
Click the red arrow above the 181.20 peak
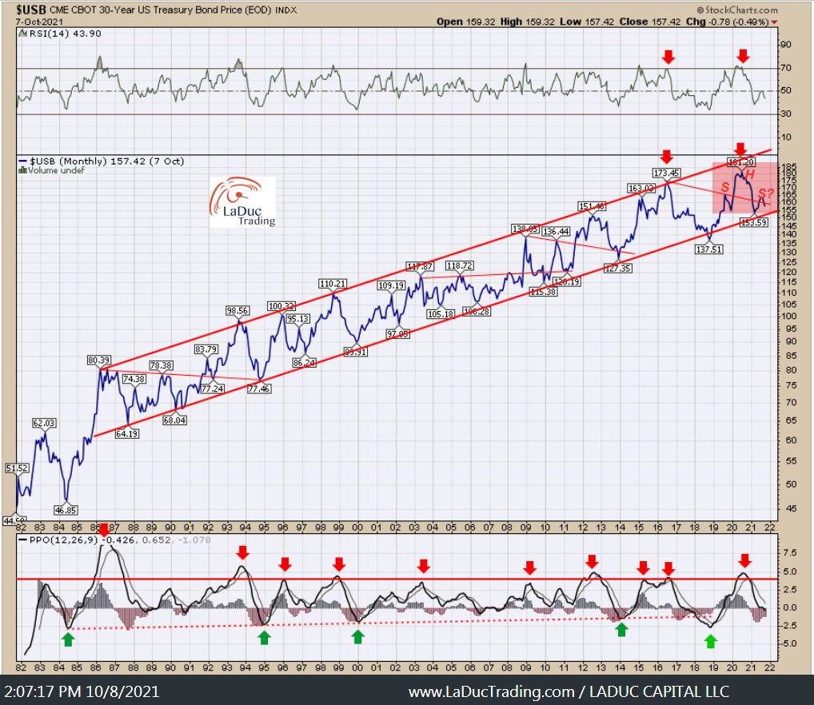[740, 149]
